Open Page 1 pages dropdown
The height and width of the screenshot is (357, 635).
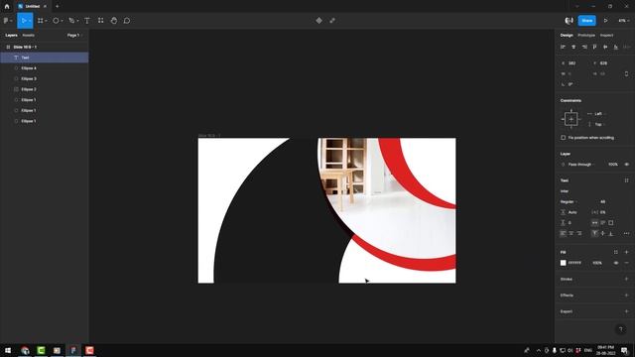pos(74,36)
